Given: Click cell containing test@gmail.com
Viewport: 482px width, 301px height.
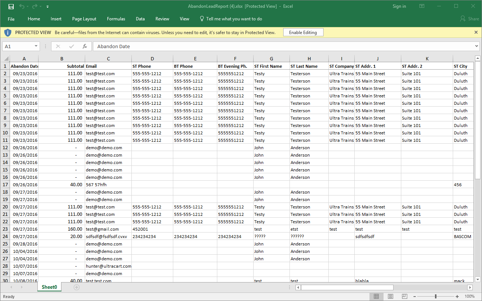Looking at the screenshot, I should point(108,229).
